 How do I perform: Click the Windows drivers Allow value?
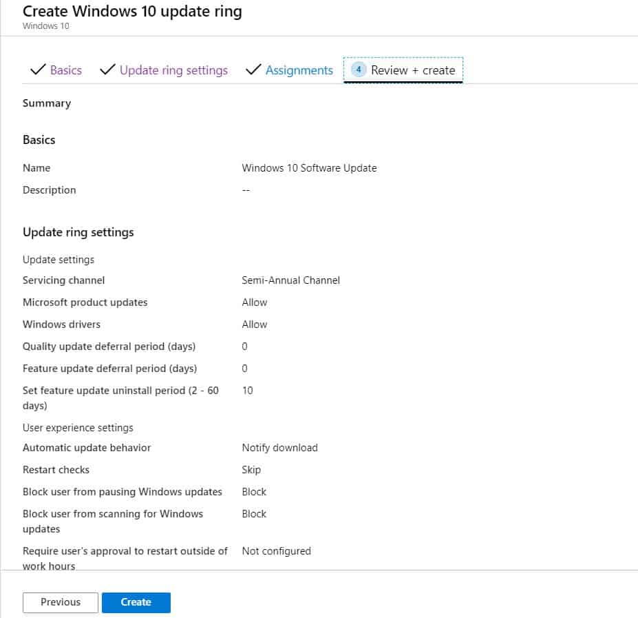point(254,325)
